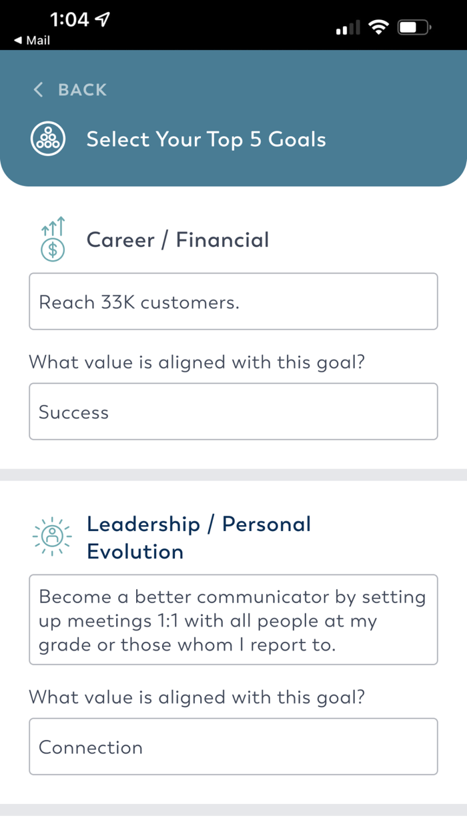Tap the battery indicator in the status bar

tap(413, 27)
